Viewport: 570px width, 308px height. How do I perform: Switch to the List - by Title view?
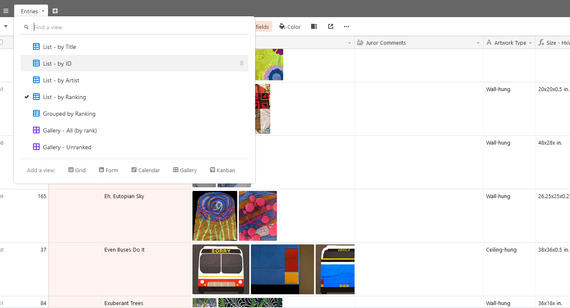[x=59, y=47]
